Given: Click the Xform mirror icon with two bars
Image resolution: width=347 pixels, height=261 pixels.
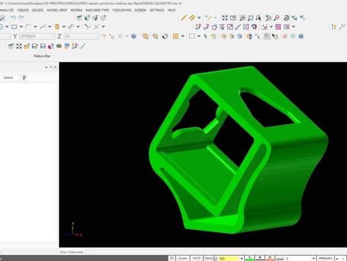Looking at the screenshot, I should [x=246, y=27].
